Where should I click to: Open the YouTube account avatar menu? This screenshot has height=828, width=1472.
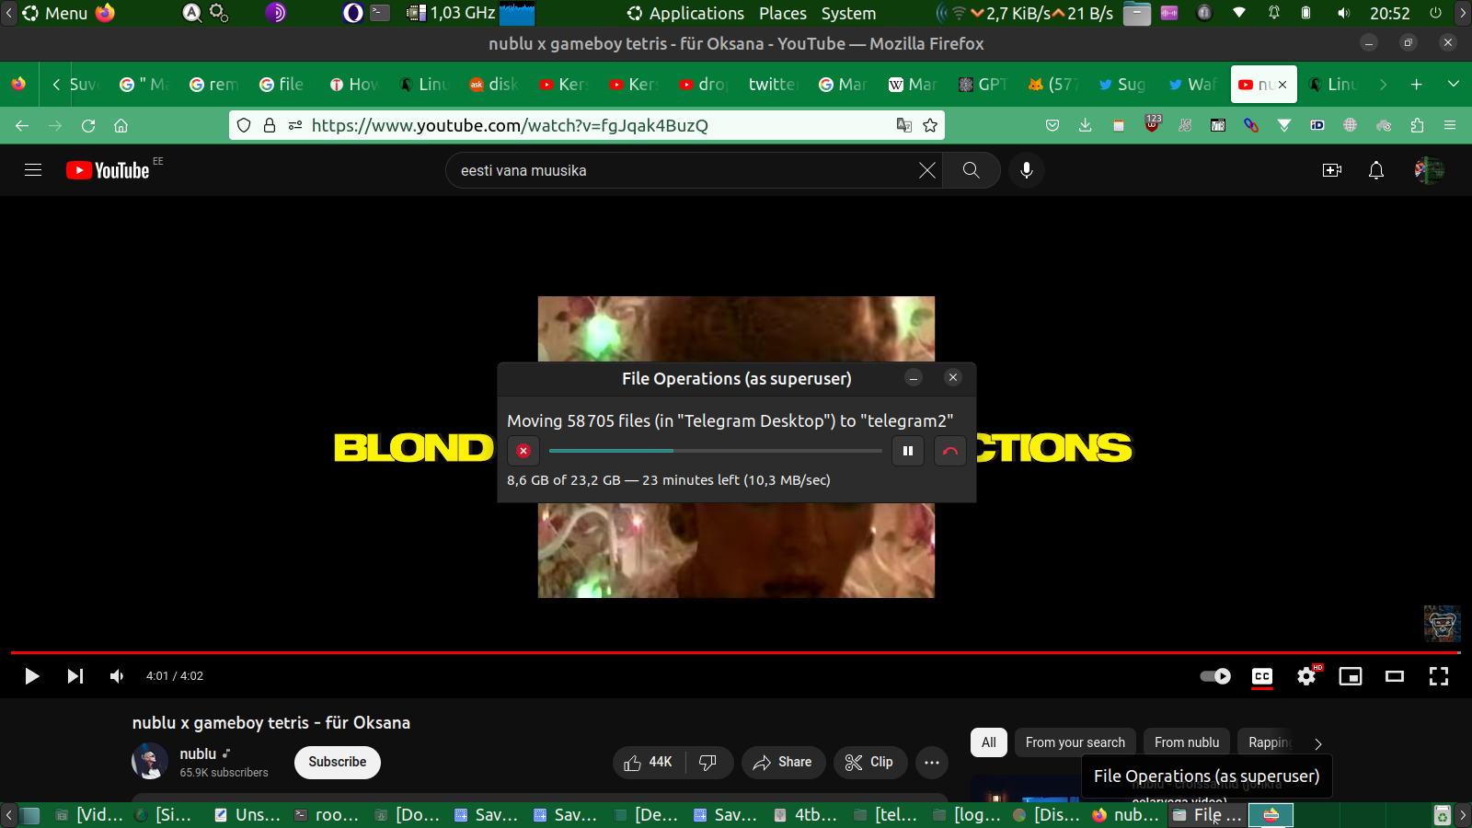pos(1429,170)
